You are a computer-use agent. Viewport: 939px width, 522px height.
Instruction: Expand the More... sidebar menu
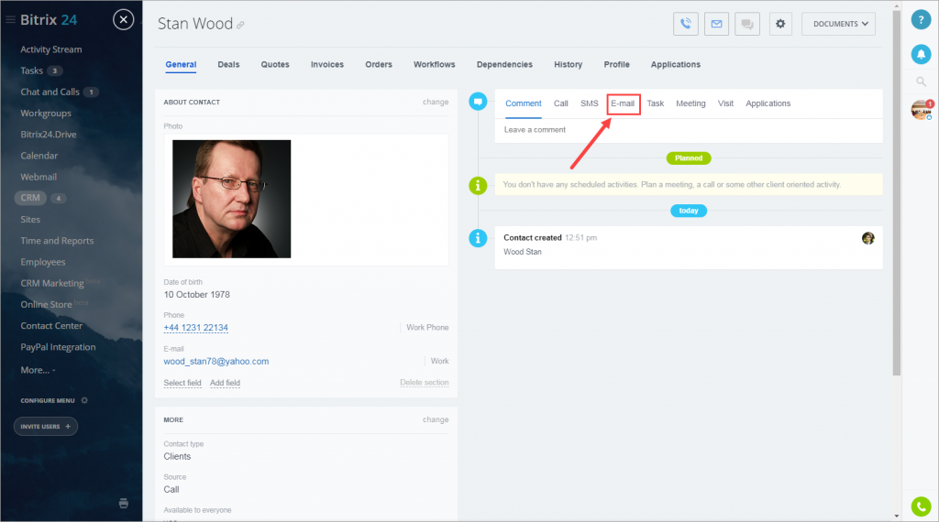point(38,370)
